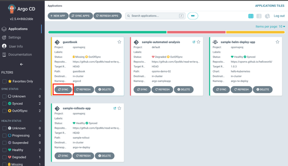Image resolution: width=288 pixels, height=166 pixels.
Task: Collapse sidebar with the left arrow
Action: [x=21, y=64]
